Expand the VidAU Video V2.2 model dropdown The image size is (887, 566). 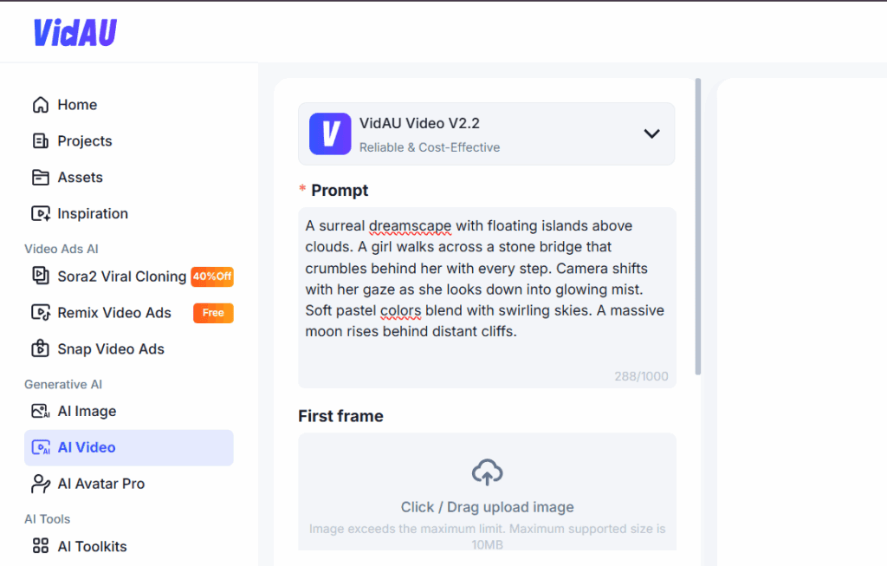click(651, 133)
